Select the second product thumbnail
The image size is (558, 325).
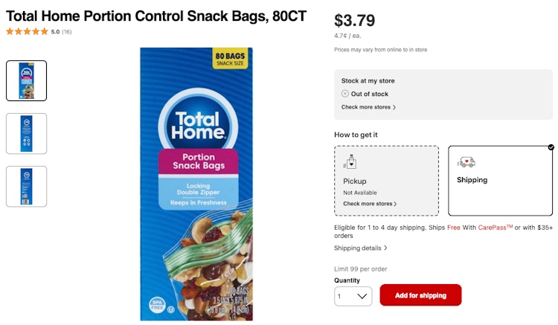pyautogui.click(x=26, y=134)
